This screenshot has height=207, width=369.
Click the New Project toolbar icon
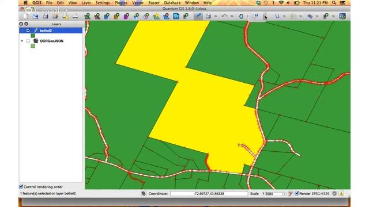click(25, 16)
